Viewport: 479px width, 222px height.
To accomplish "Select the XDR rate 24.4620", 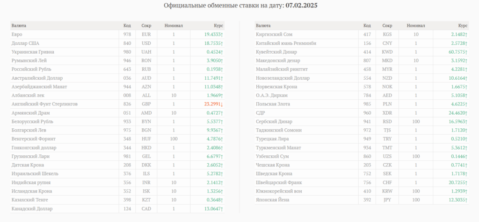I will point(457,113).
